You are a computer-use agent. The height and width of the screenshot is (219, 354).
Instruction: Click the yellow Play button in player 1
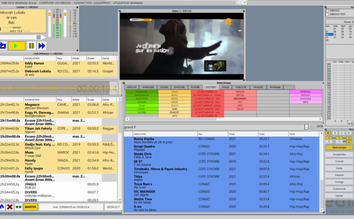click(17, 46)
